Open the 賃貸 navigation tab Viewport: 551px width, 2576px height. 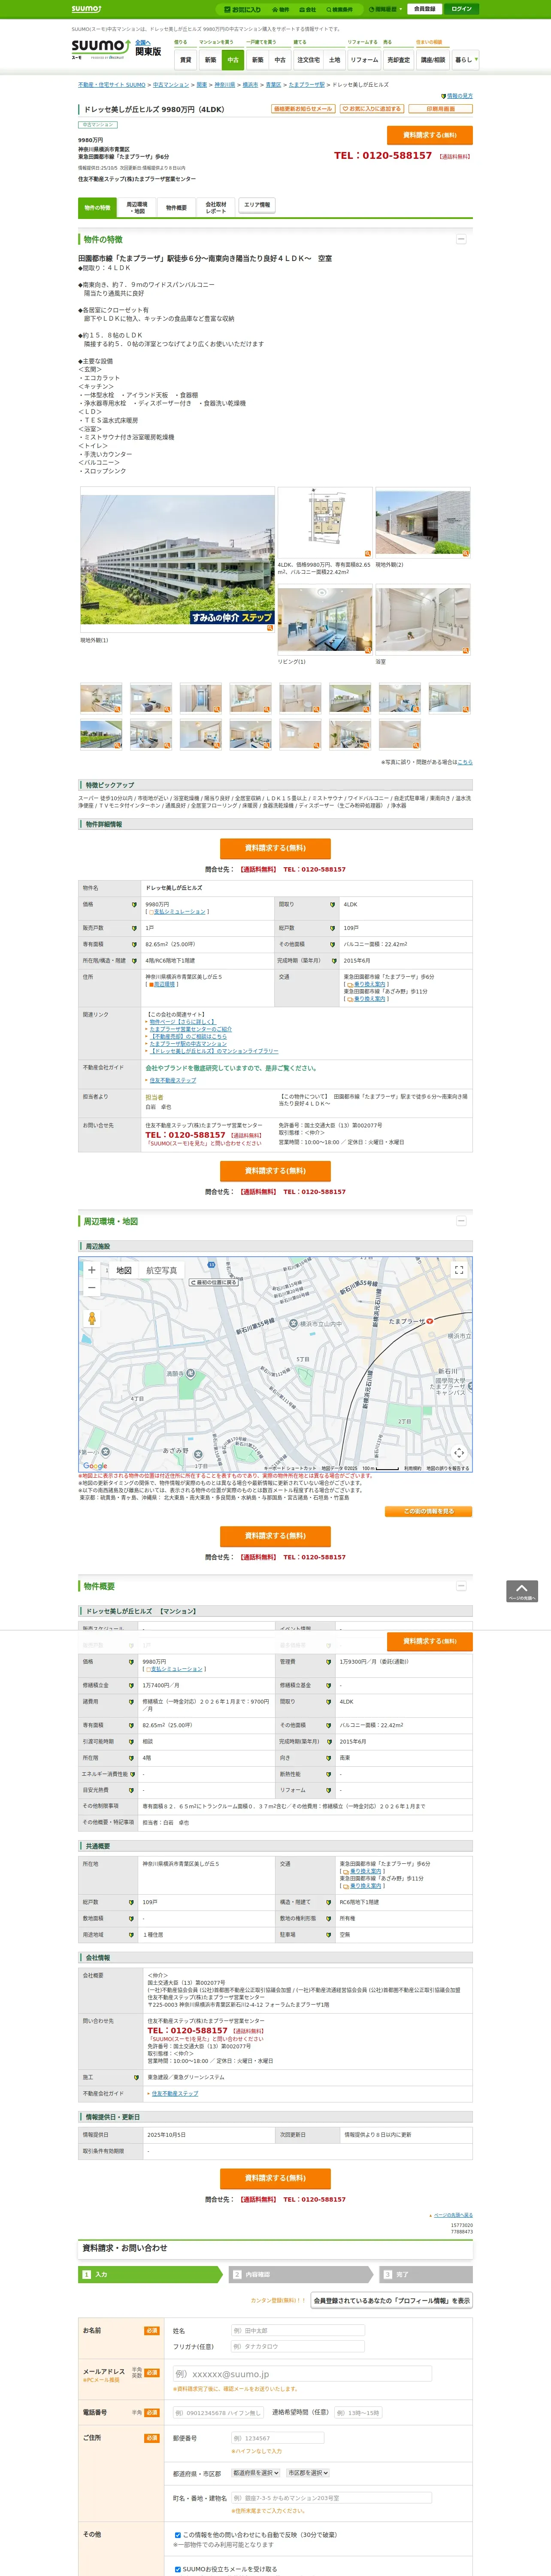(185, 60)
